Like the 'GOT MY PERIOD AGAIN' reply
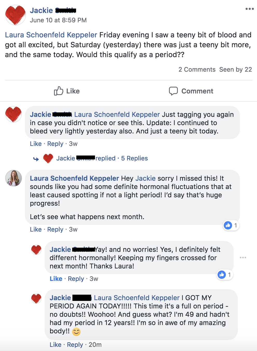 coord(56,345)
